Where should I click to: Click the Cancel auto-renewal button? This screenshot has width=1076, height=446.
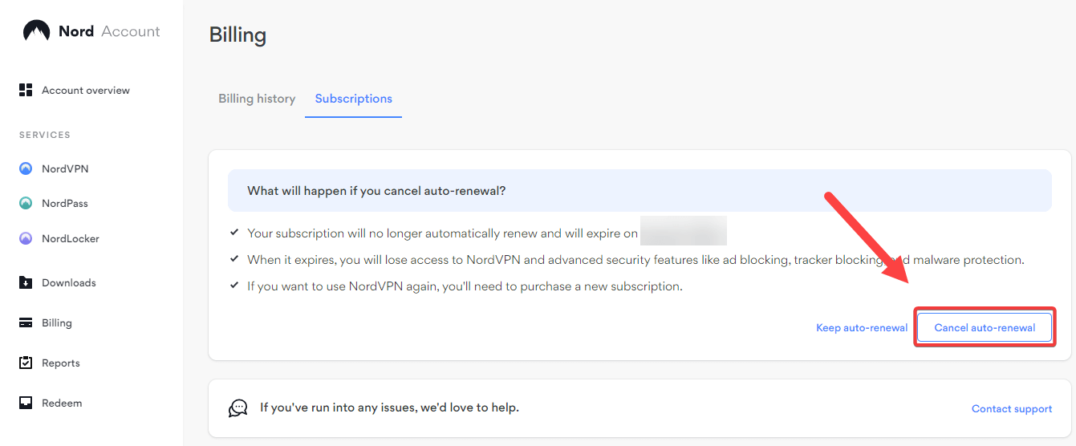coord(985,327)
